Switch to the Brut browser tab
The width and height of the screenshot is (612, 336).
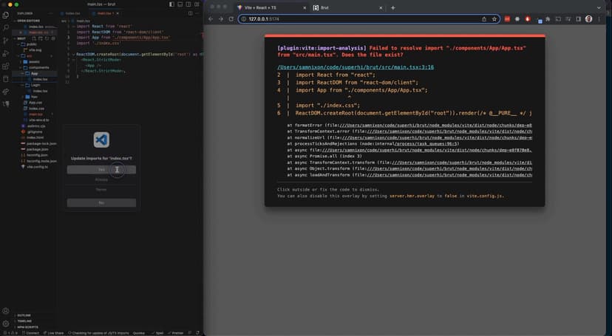click(x=324, y=7)
